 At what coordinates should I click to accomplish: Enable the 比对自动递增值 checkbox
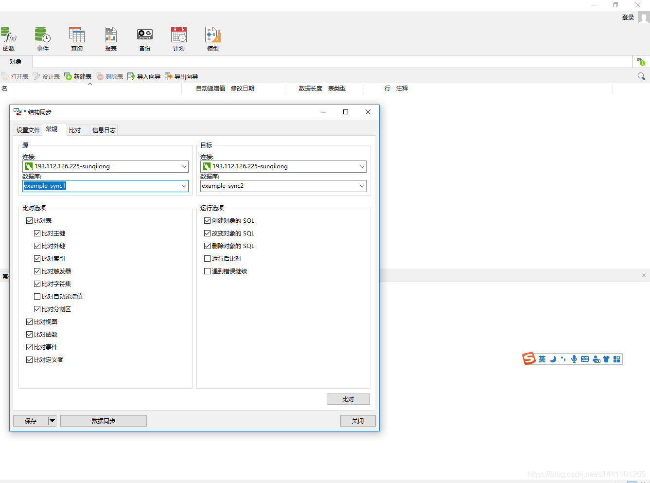37,296
